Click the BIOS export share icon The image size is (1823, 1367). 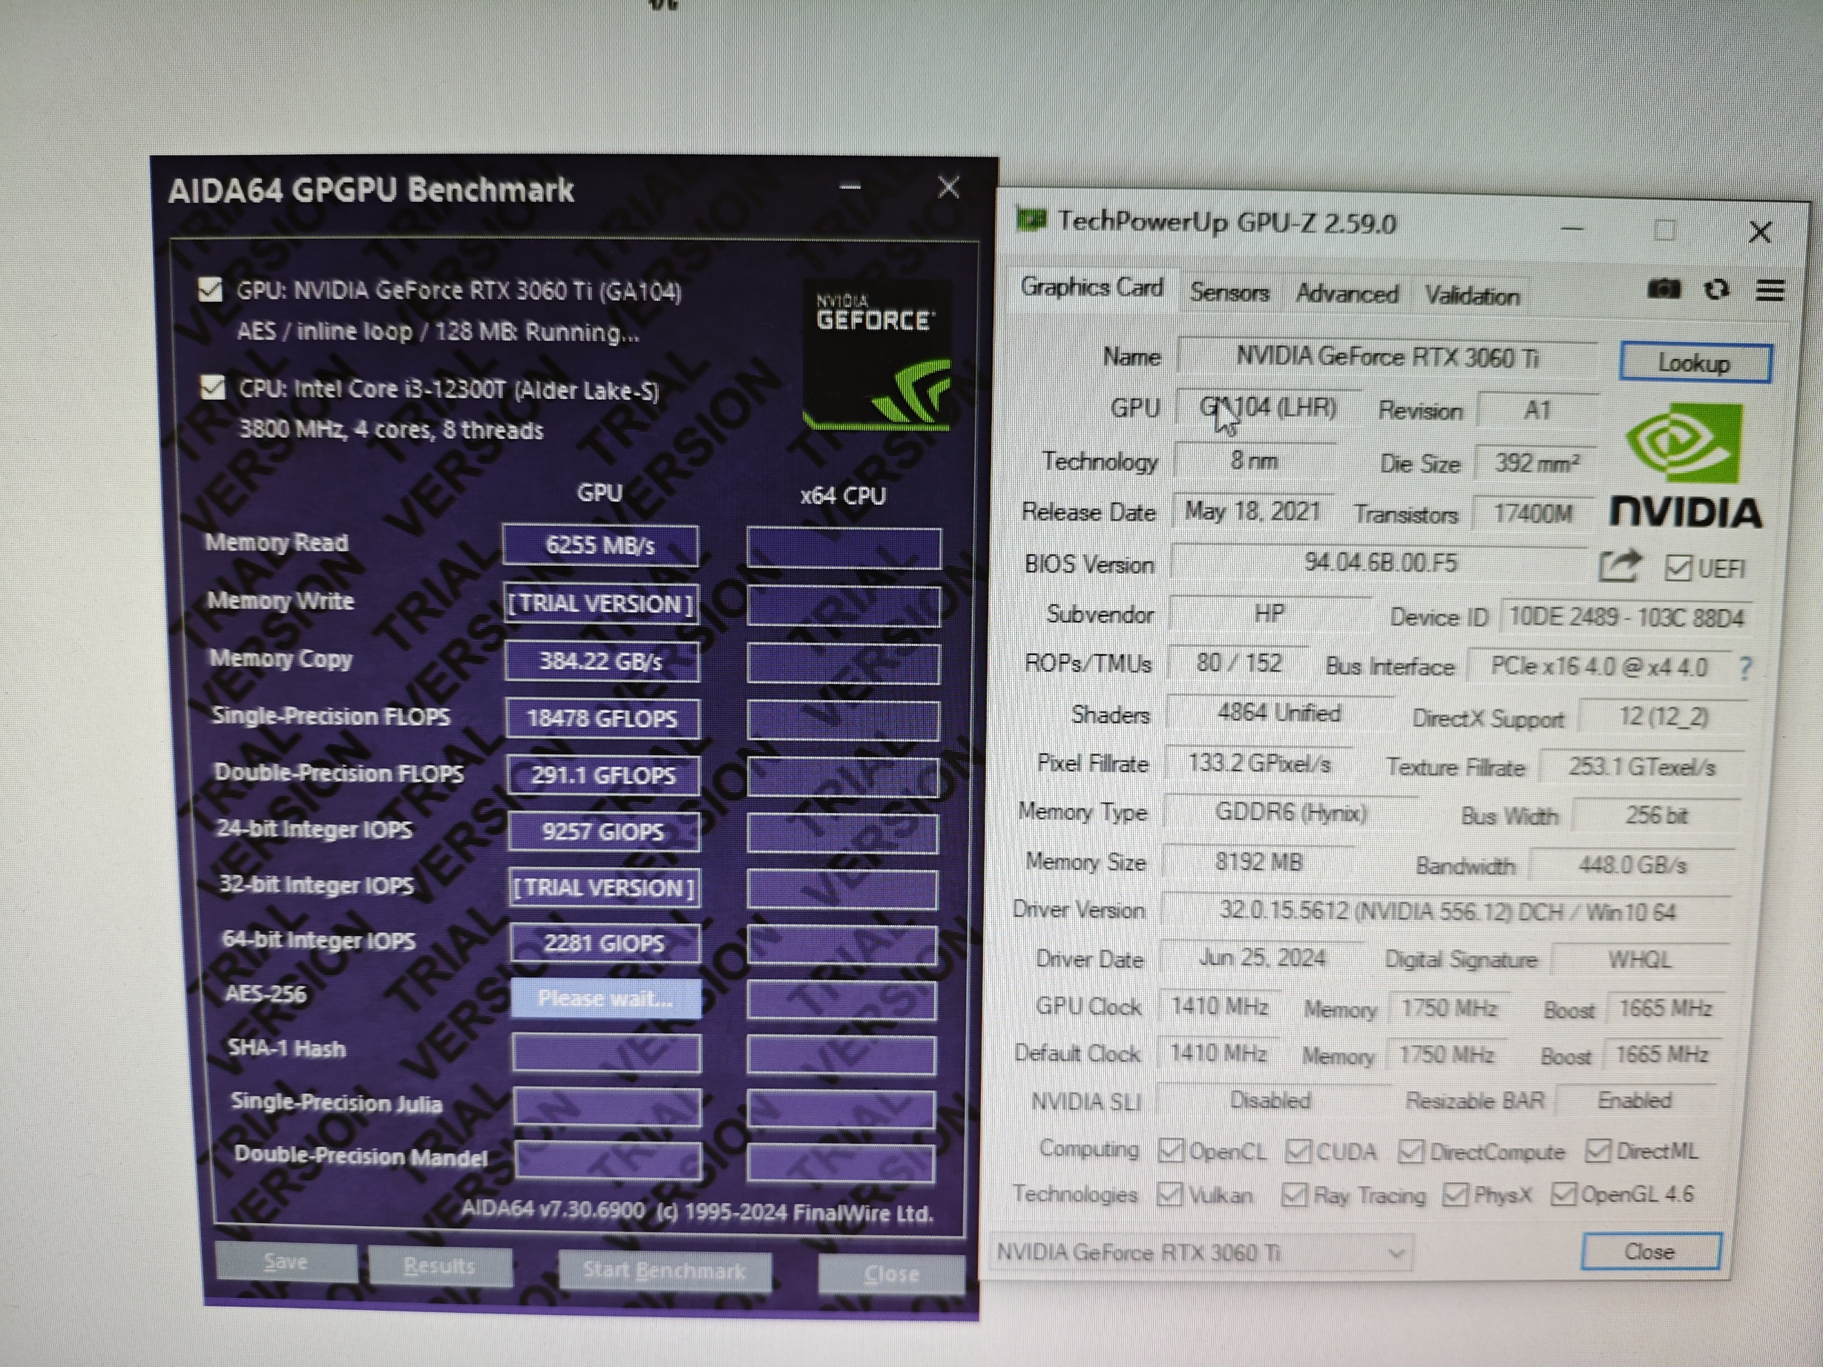(x=1620, y=567)
